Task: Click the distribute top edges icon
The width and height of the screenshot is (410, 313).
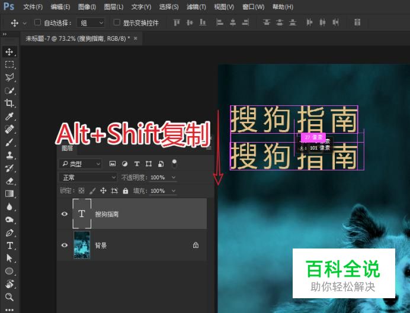Action: tap(267, 22)
